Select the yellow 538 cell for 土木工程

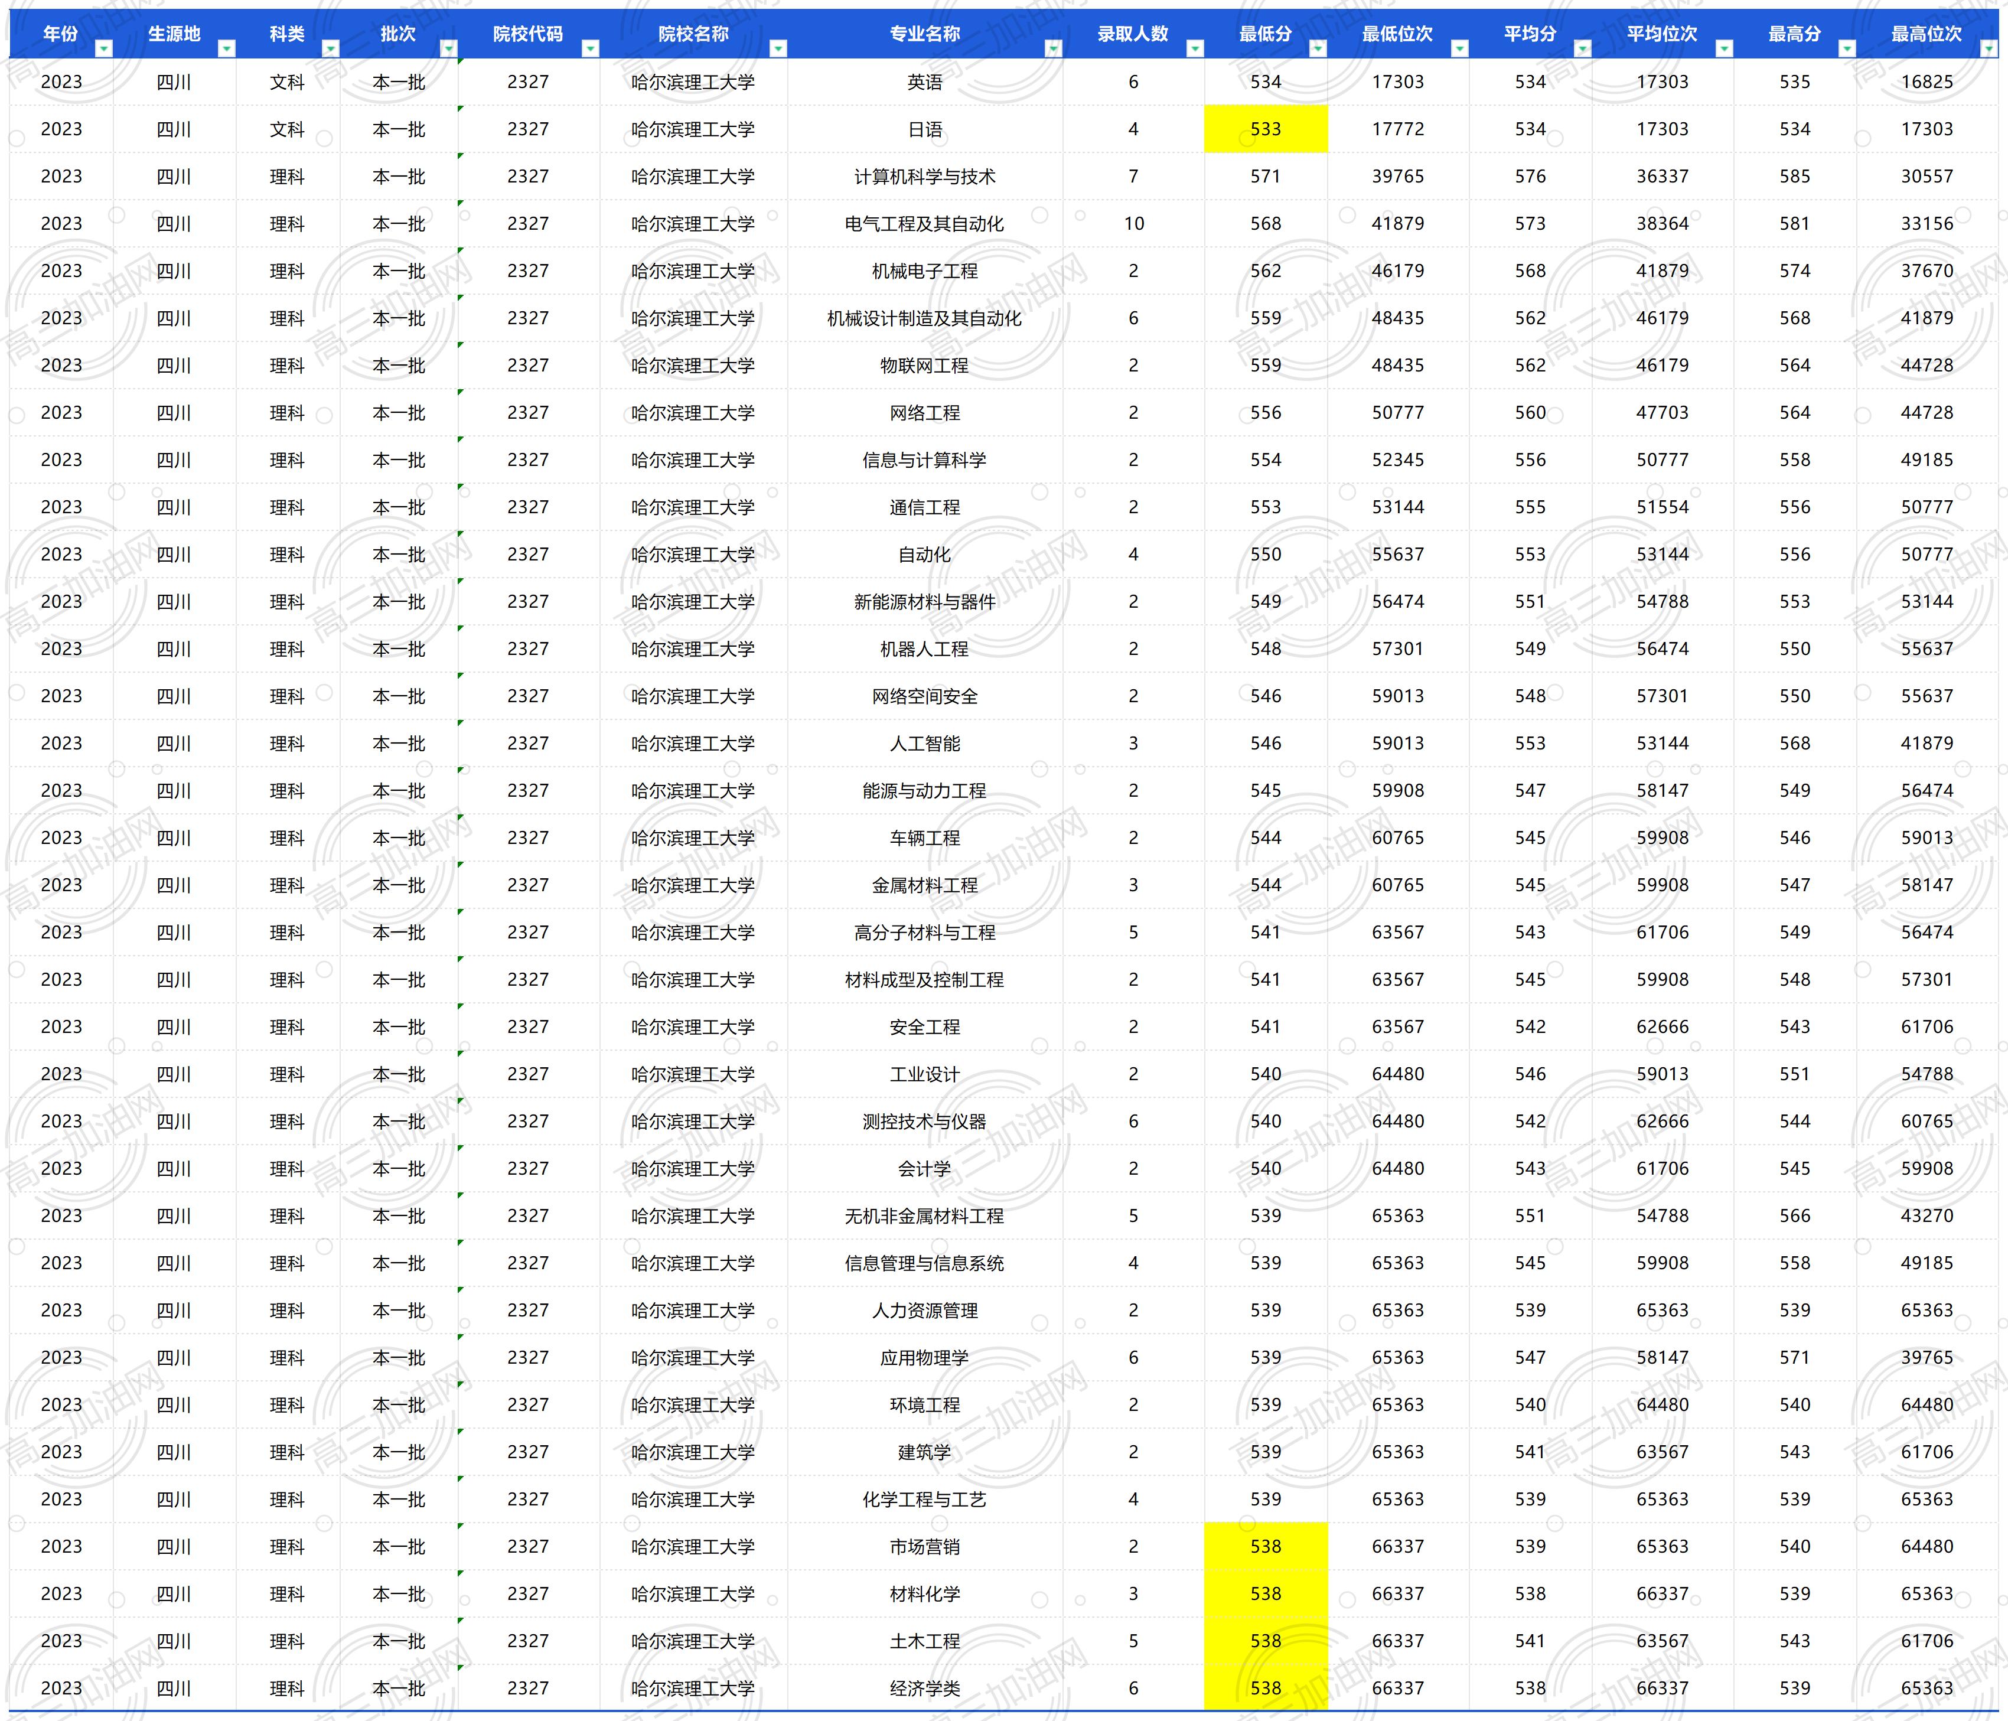pos(1266,1641)
